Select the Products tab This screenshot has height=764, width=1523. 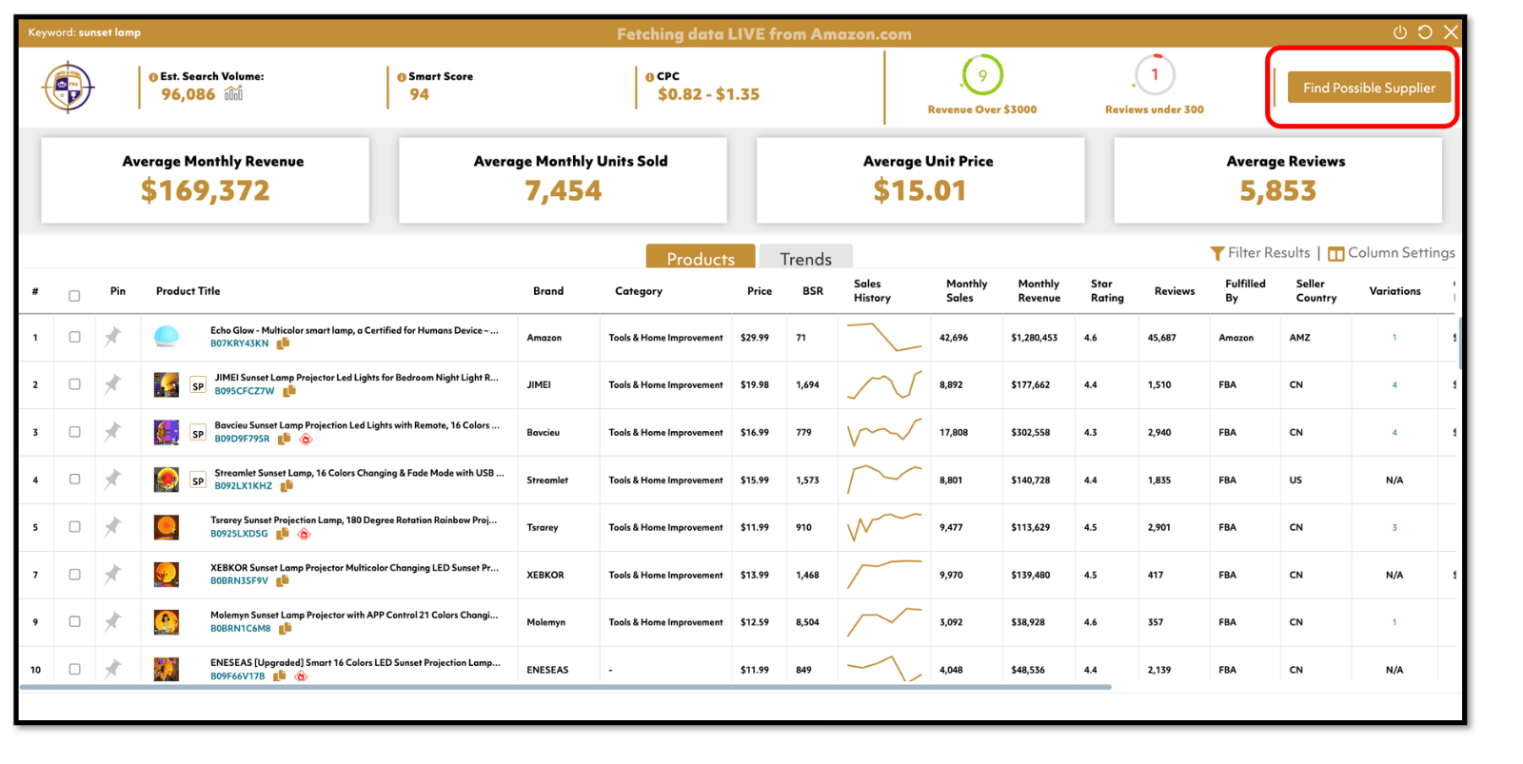[x=701, y=259]
